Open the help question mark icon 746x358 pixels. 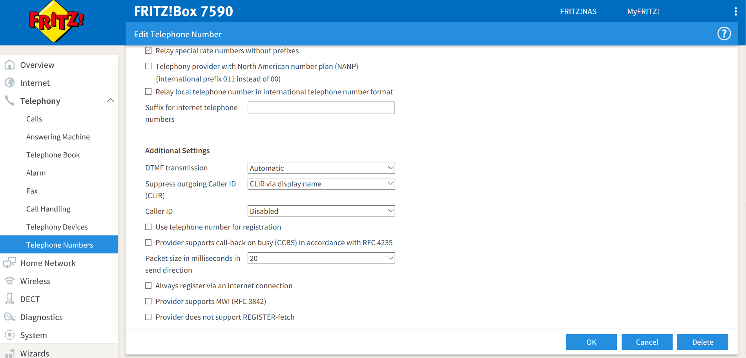724,34
